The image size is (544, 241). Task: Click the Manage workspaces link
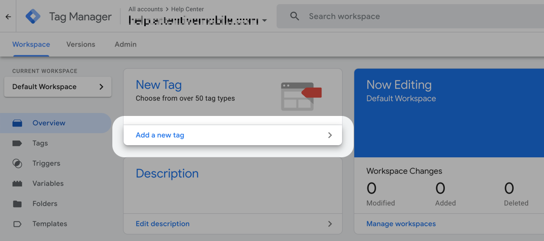pyautogui.click(x=401, y=224)
